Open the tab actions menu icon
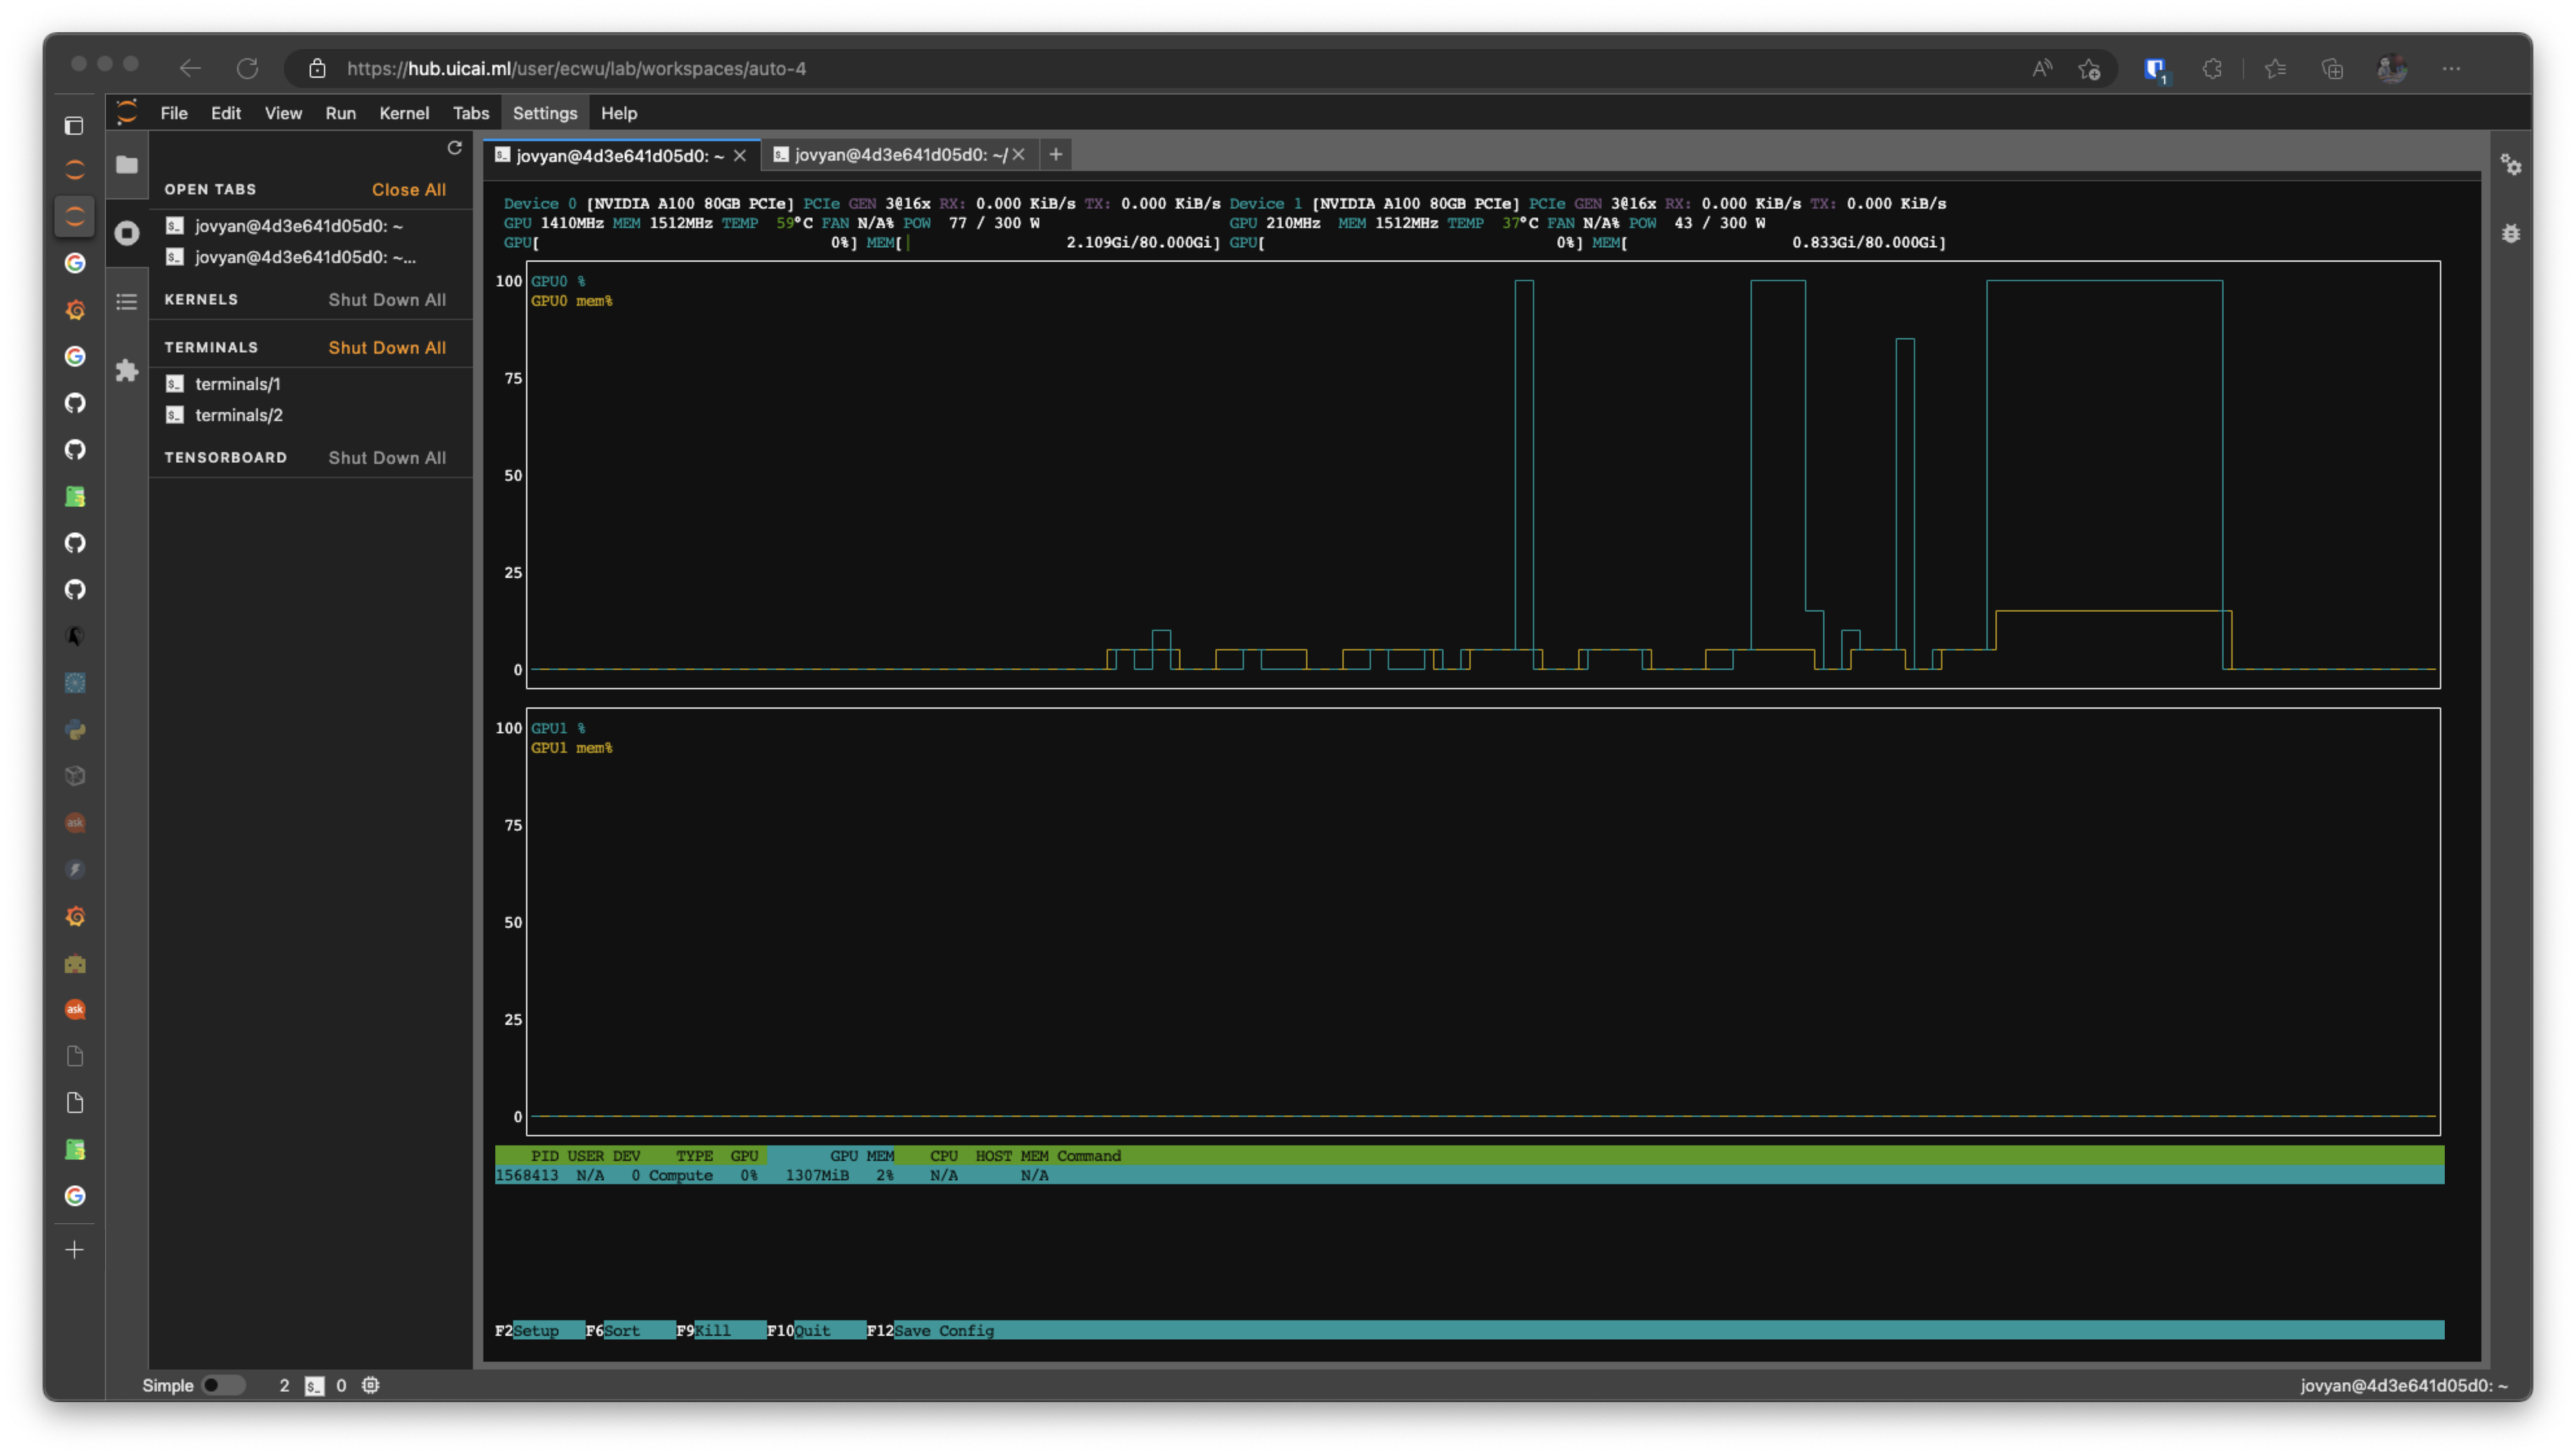 click(x=74, y=125)
